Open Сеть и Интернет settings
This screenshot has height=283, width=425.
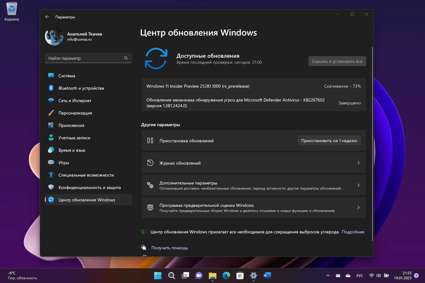click(x=75, y=100)
